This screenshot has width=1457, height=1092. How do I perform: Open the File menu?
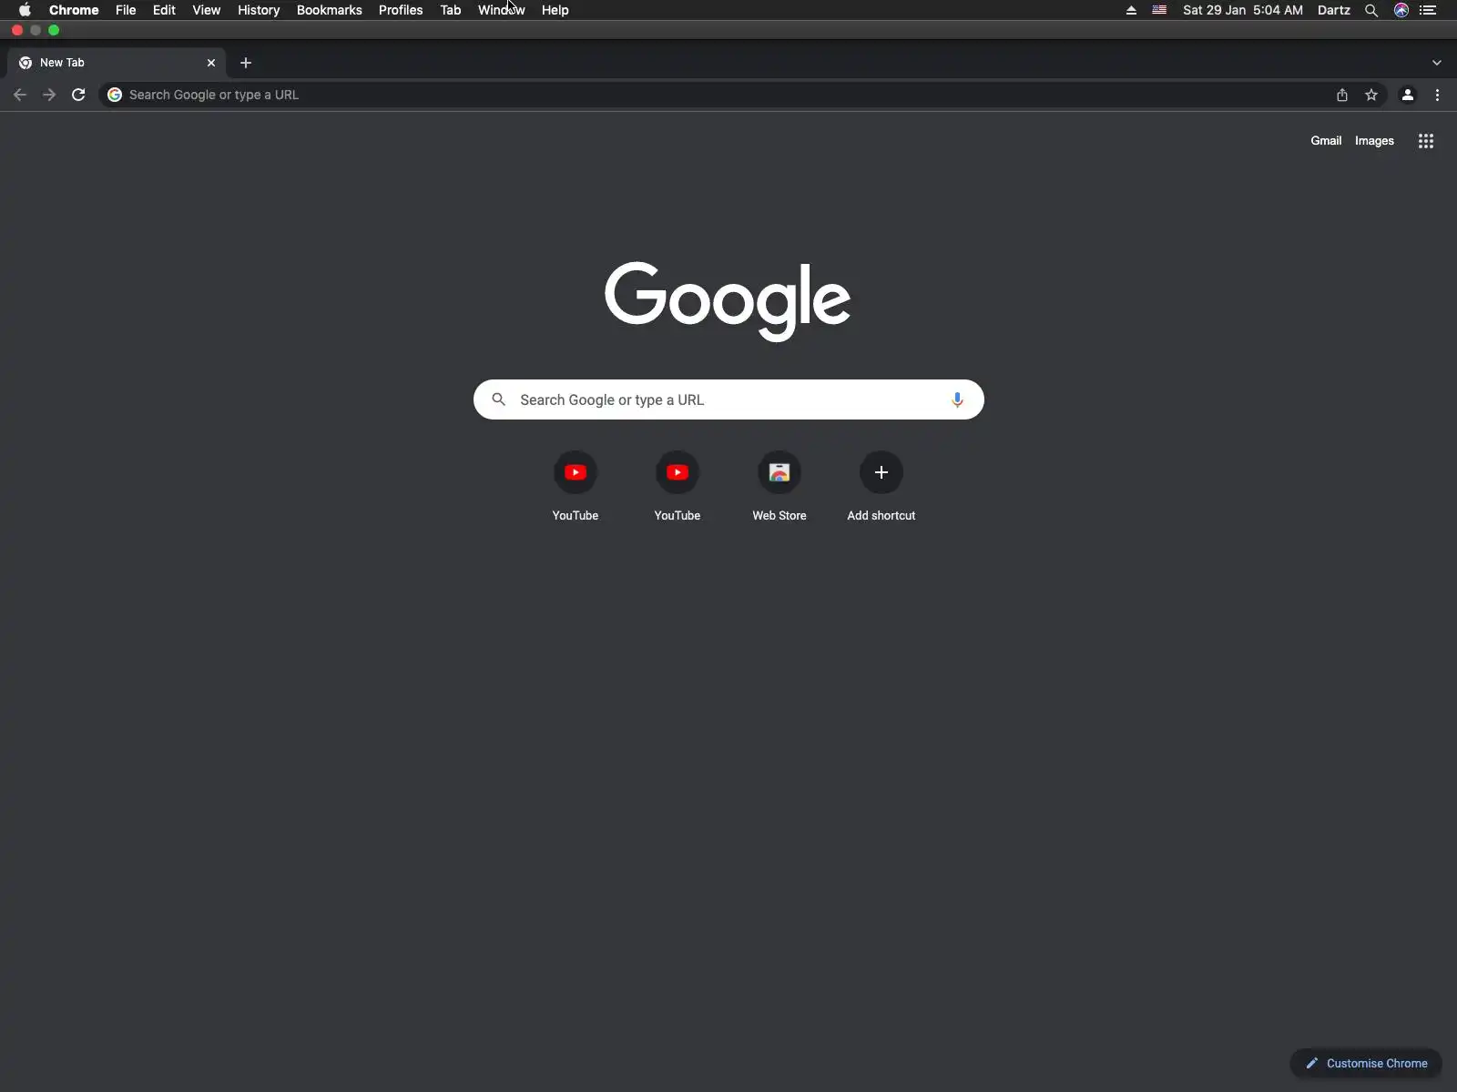[126, 10]
